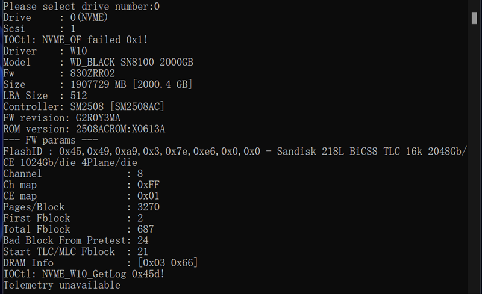Click the 'Telemetry unavailable' message
The height and width of the screenshot is (294, 482).
[61, 285]
